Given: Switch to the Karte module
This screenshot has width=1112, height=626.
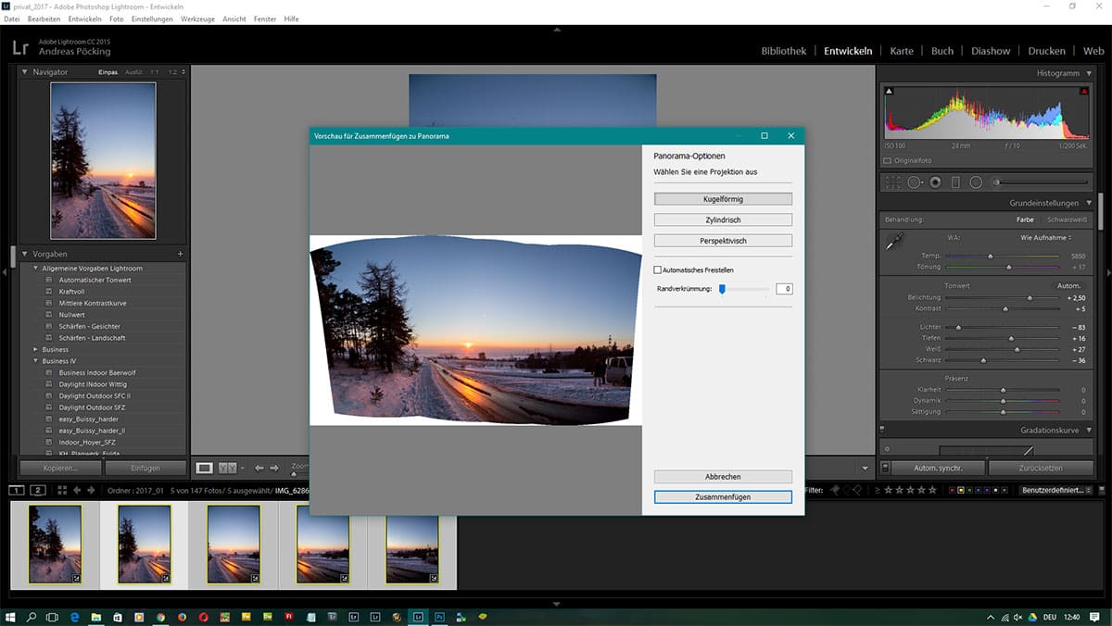Looking at the screenshot, I should [x=902, y=51].
